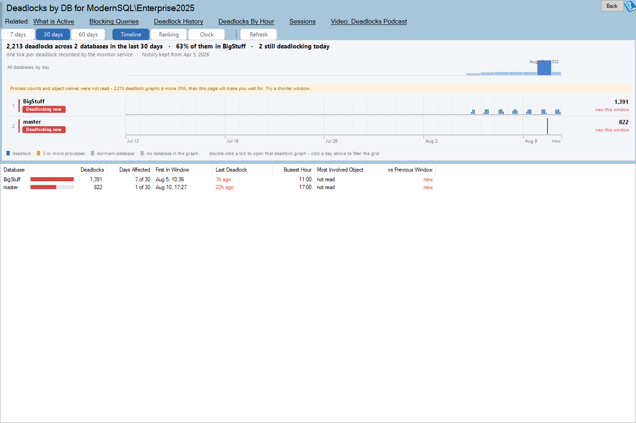Click BigStuff 'new this window' label

click(612, 110)
